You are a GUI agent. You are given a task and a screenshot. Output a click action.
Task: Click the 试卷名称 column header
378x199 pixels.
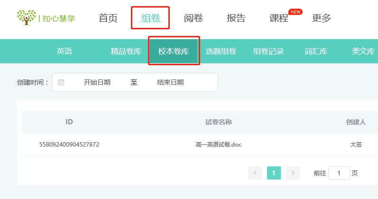(x=219, y=122)
